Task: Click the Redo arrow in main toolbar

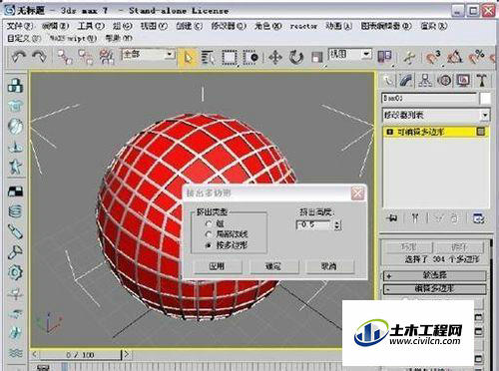Action: [x=39, y=57]
